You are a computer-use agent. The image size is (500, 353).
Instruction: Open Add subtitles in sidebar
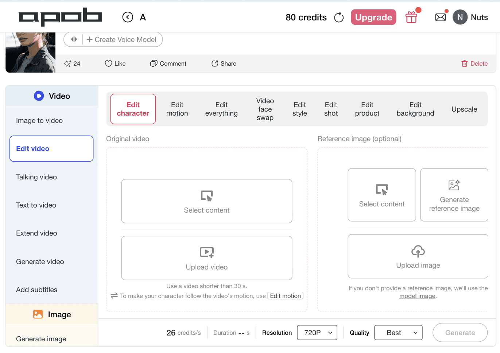click(x=51, y=290)
